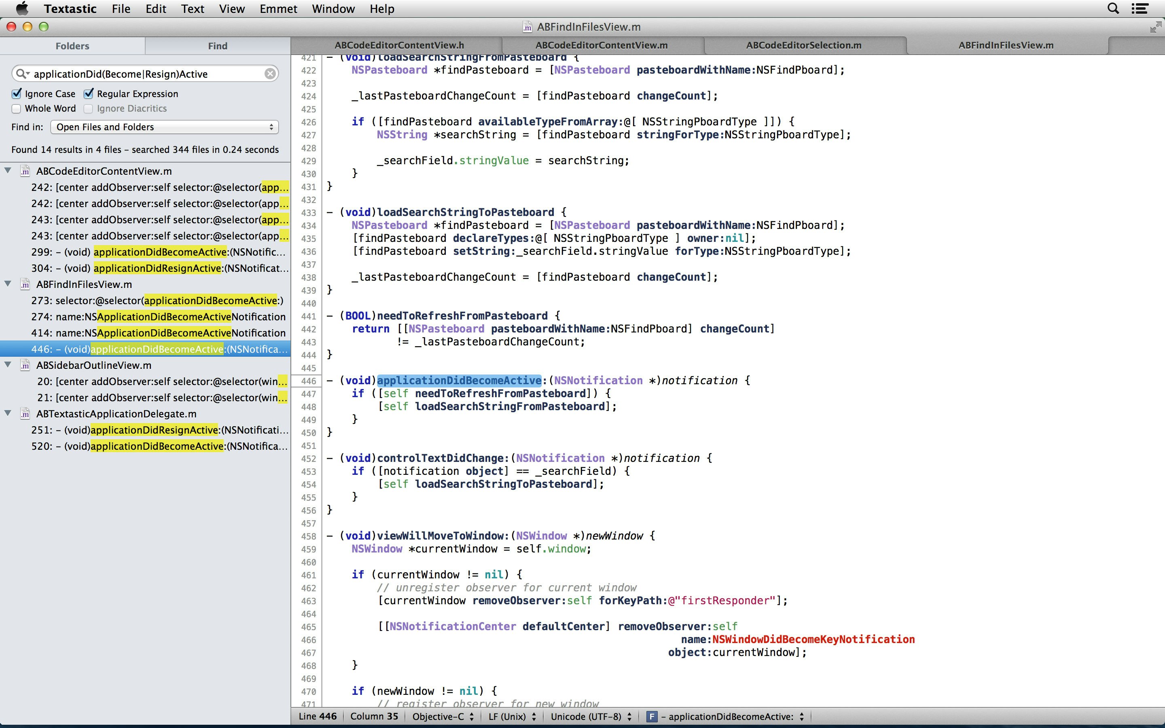This screenshot has width=1165, height=728.
Task: Click the ABCodeEditorContentView.m file icon in results
Action: [x=25, y=171]
